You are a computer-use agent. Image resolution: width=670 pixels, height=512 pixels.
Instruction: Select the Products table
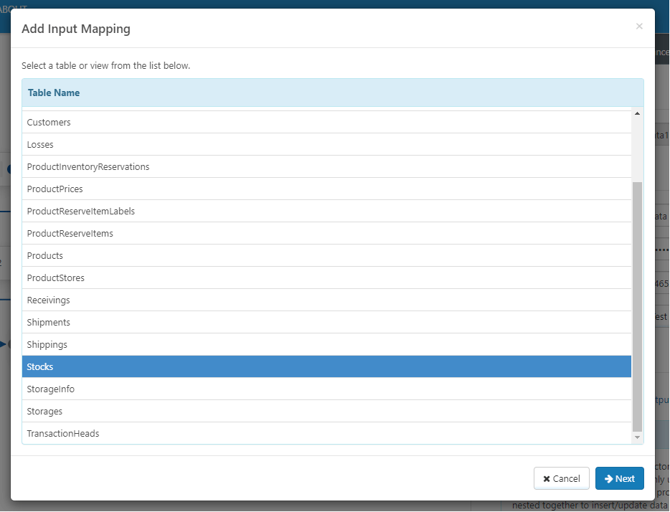(x=45, y=256)
